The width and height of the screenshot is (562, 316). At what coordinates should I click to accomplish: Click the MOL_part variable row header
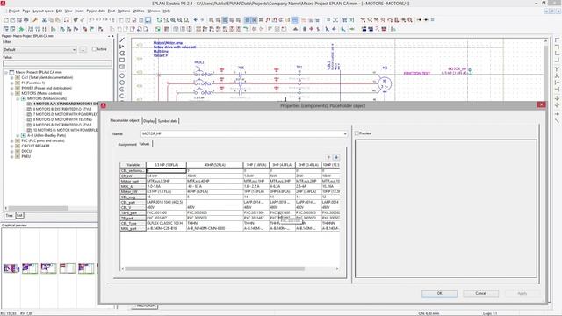coord(133,228)
